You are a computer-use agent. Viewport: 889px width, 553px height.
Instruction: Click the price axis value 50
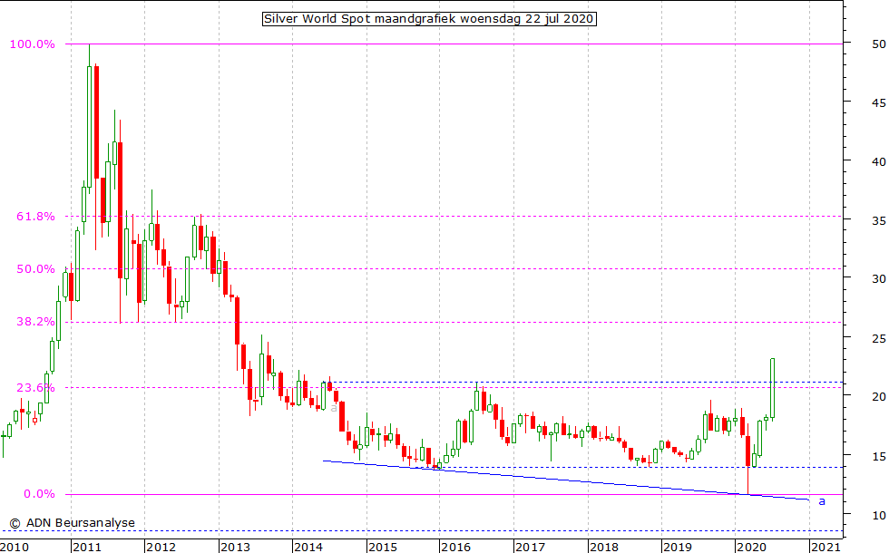click(x=879, y=44)
